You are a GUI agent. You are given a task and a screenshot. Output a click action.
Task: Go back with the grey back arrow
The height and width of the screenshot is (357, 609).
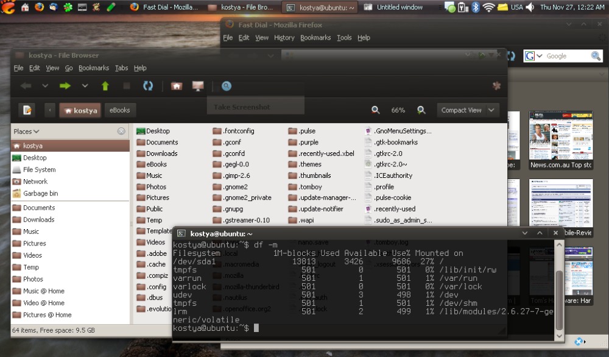click(26, 86)
